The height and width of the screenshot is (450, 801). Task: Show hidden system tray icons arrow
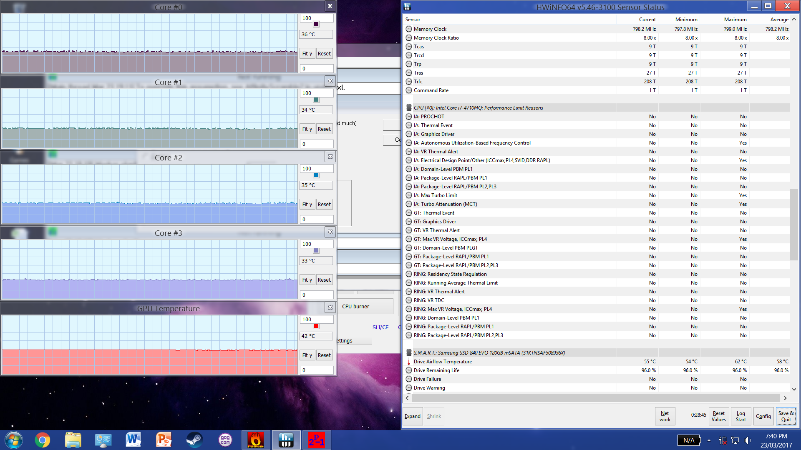tap(709, 440)
